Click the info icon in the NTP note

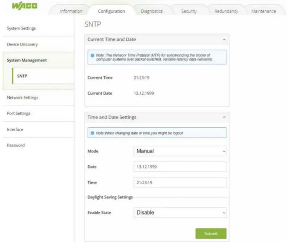pyautogui.click(x=93, y=55)
